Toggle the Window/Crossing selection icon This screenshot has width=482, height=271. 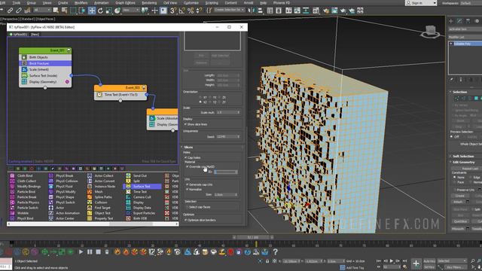(x=82, y=11)
